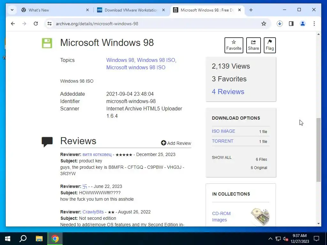Viewport: 327px width, 245px height.
Task: Open the tab search dropdown arrow
Action: 12,10
